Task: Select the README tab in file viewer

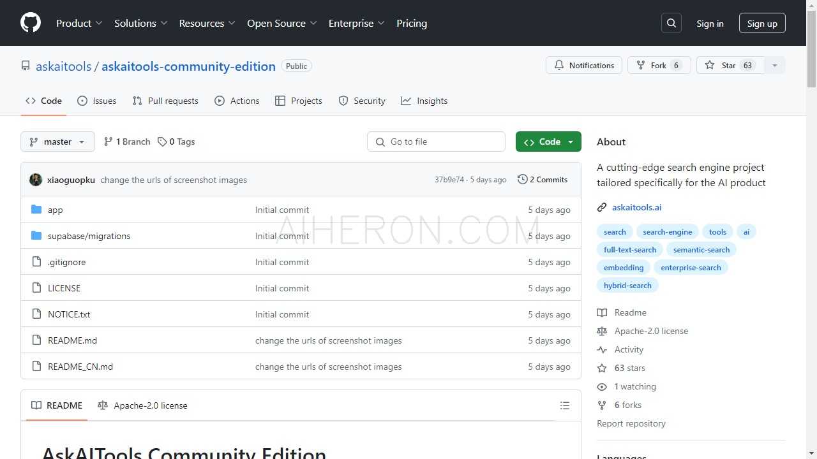Action: click(57, 405)
